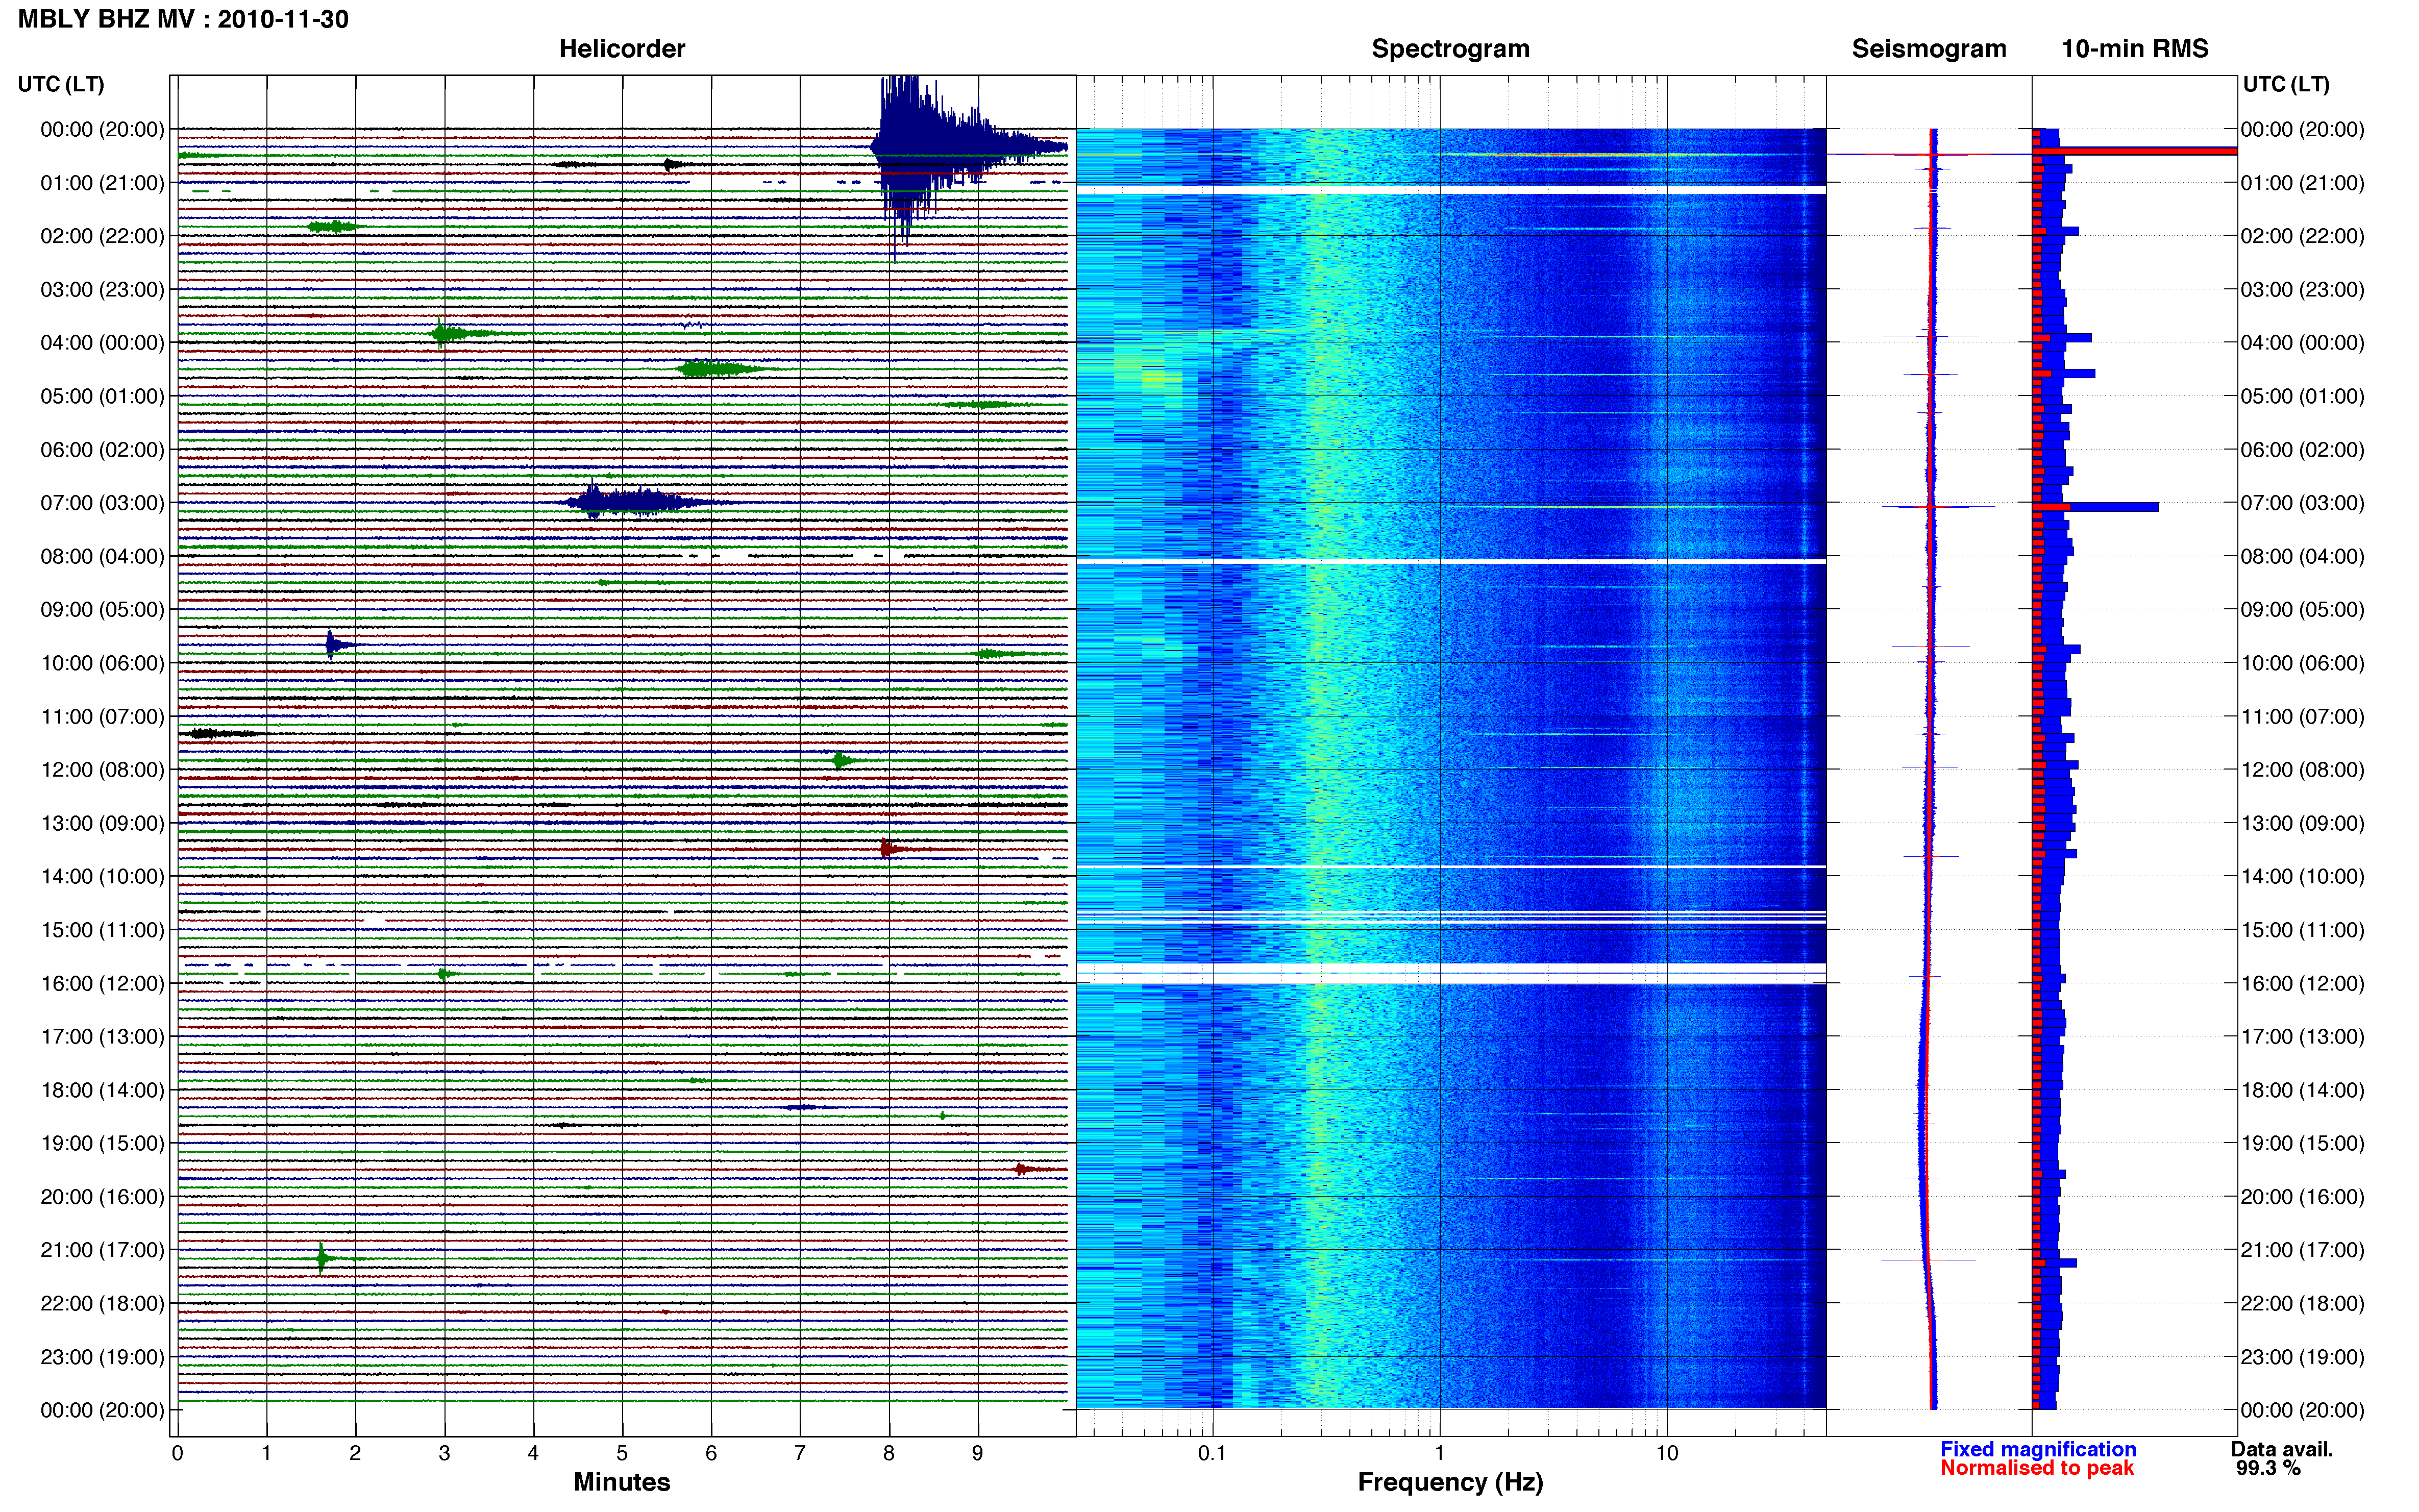The height and width of the screenshot is (1512, 2419).
Task: Select the 'Helicorder' panel heading
Action: pos(621,49)
